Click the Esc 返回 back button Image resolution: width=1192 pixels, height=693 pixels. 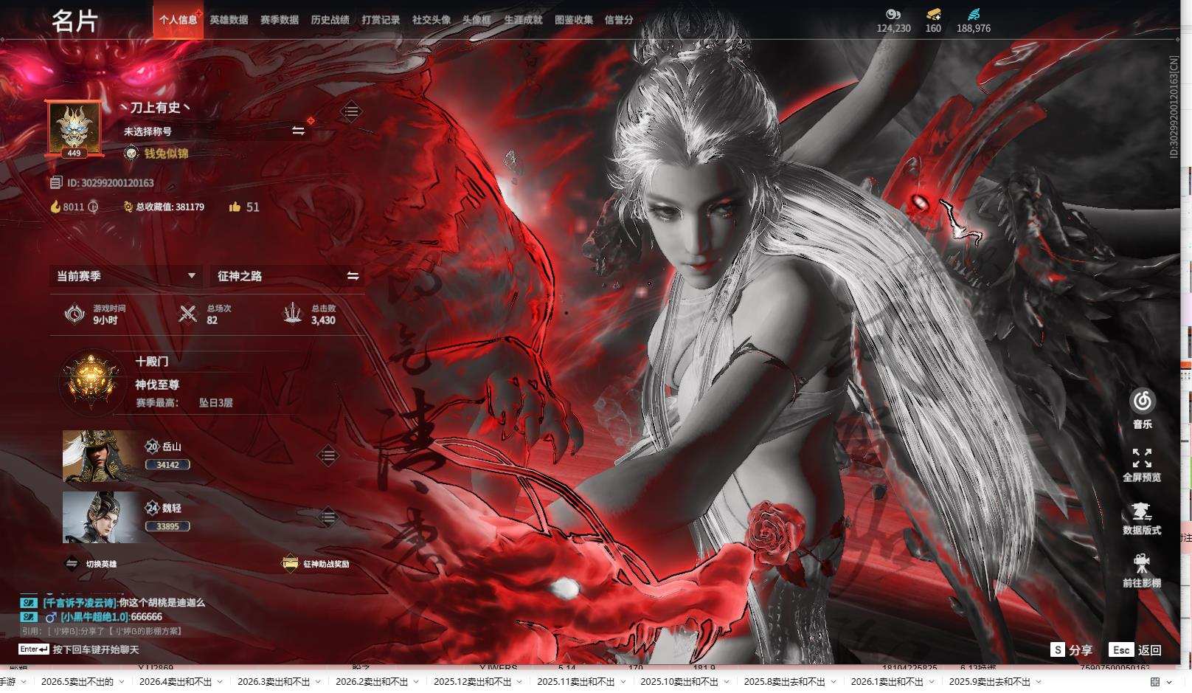point(1135,650)
